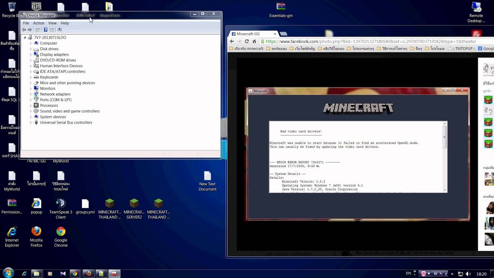Click the Sound controllers speaker icon
The image size is (494, 278).
(x=36, y=111)
